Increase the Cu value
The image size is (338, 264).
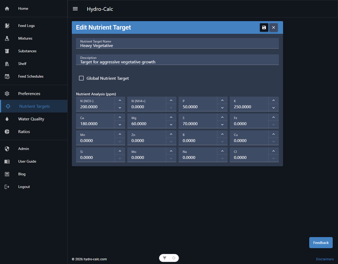[274, 134]
